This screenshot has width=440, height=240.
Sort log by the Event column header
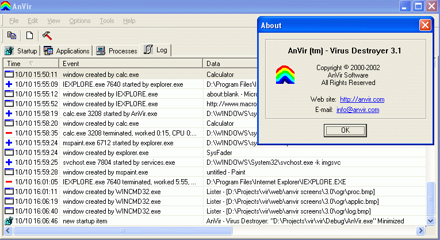pyautogui.click(x=131, y=64)
